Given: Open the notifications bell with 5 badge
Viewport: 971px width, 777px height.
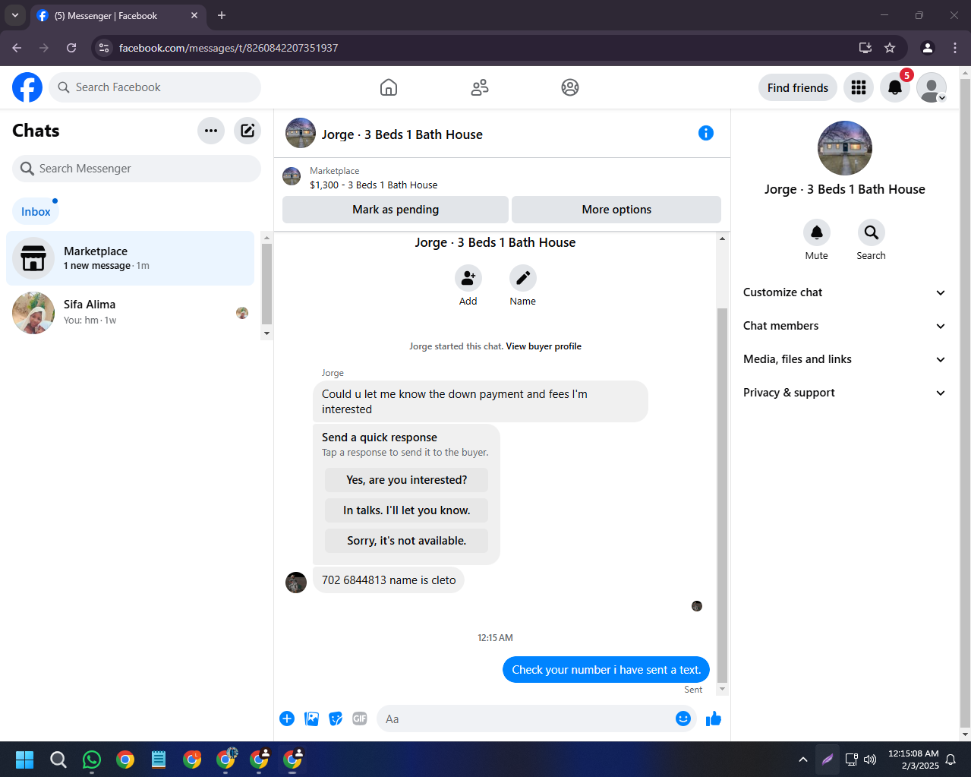Looking at the screenshot, I should coord(895,87).
